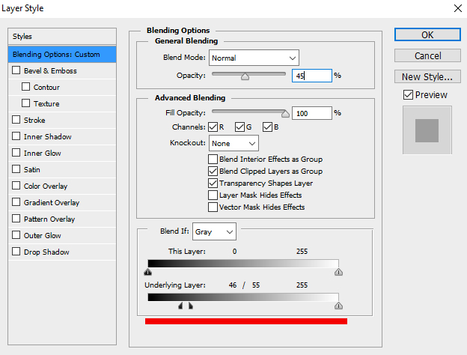Click the Styles header at list top
467x355 pixels.
click(x=62, y=37)
